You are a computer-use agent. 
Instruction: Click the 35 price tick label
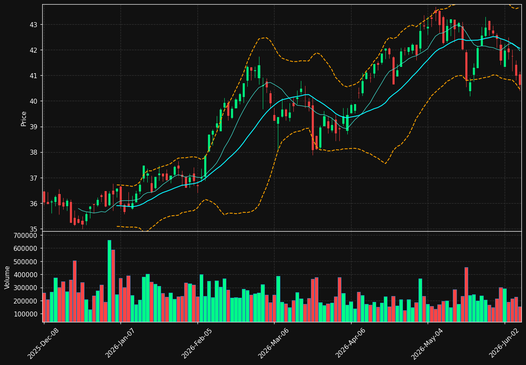[x=33, y=229]
